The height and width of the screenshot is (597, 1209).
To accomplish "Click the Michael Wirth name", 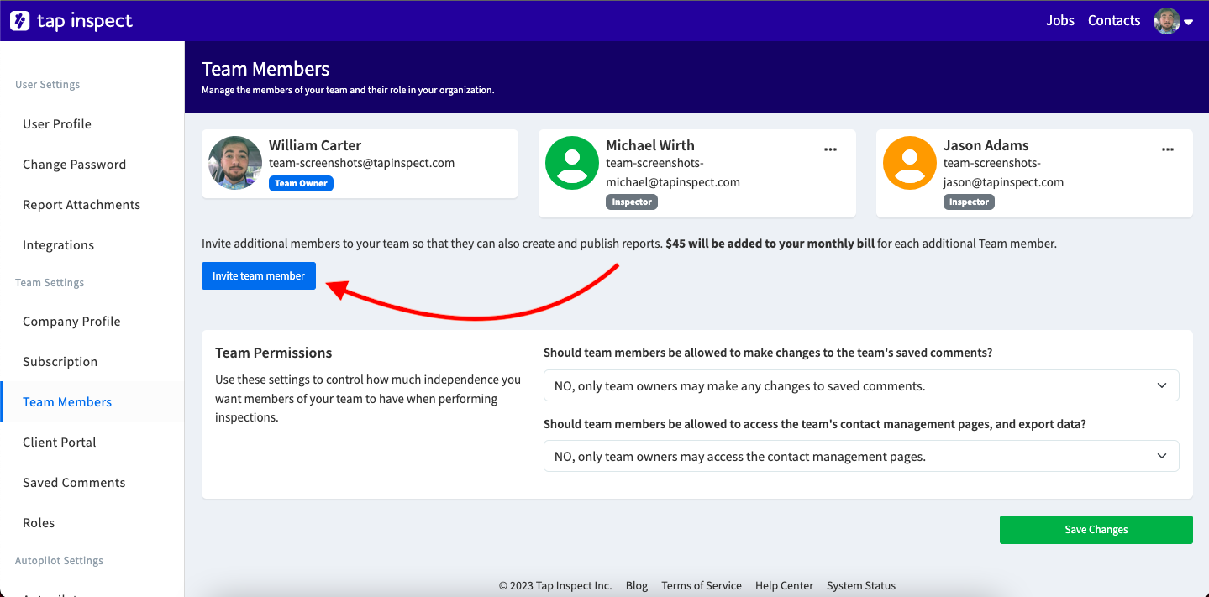I will 650,145.
